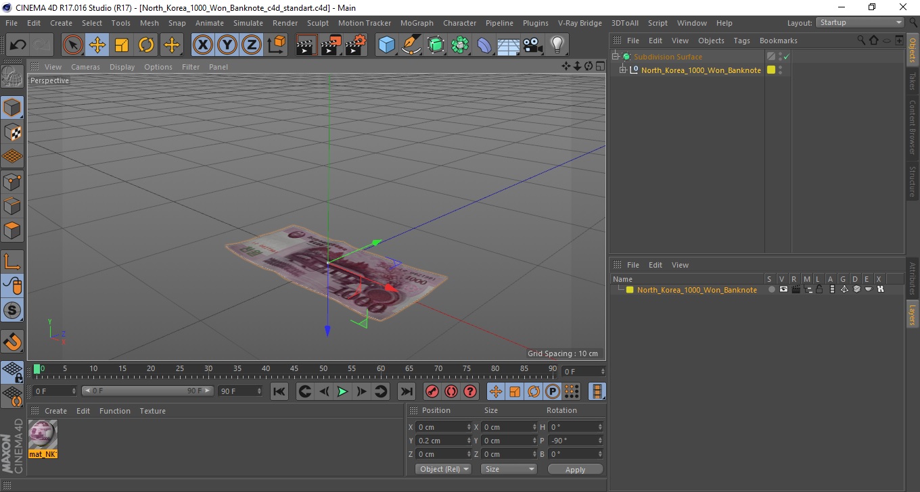The height and width of the screenshot is (492, 920).
Task: Add a Camera object
Action: (533, 45)
